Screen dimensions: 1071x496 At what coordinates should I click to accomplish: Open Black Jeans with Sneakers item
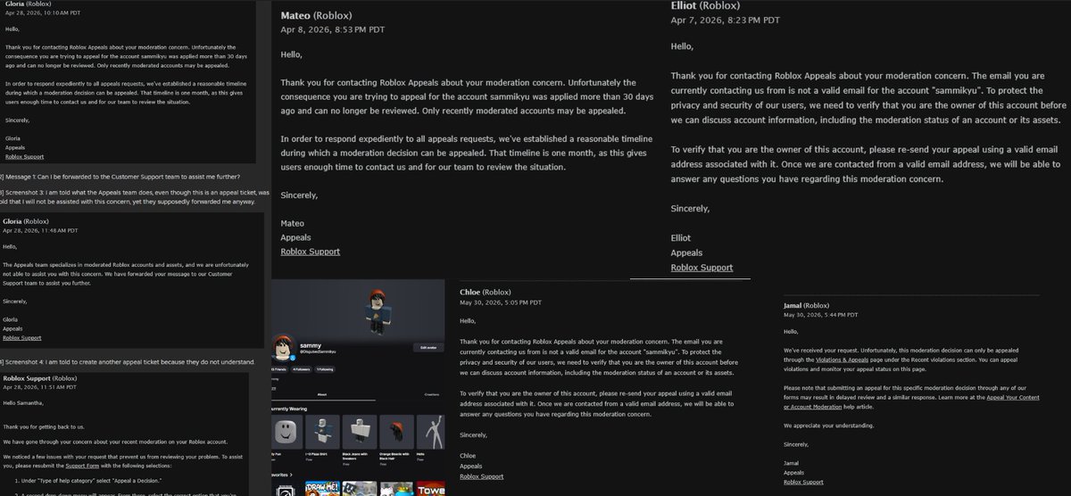[x=361, y=433]
